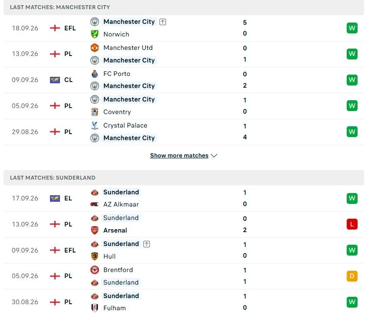Viewport: 368px width, 315px height.
Task: Click the Coventry club crest icon
Action: (x=95, y=112)
